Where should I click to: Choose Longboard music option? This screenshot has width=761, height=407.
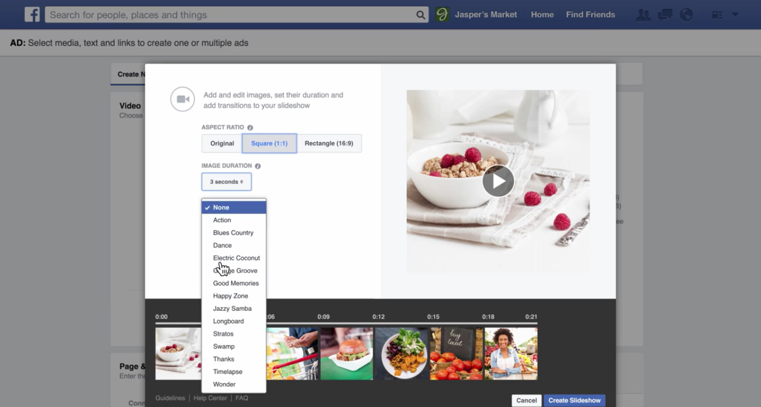pyautogui.click(x=234, y=321)
